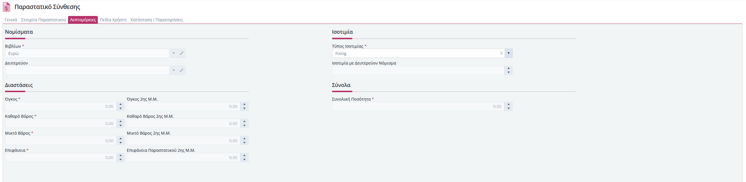Open the Κατάσταση / Παρατηρήσεις tab
746x182 pixels.
coord(157,20)
